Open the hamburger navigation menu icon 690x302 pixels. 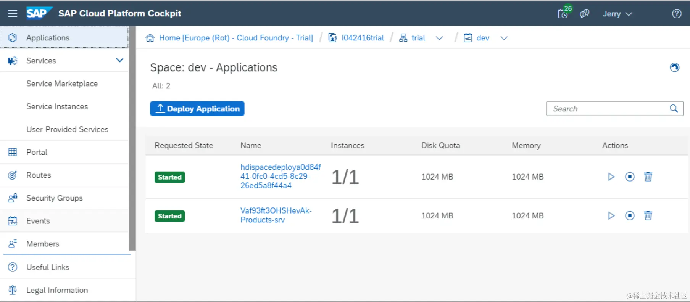13,14
